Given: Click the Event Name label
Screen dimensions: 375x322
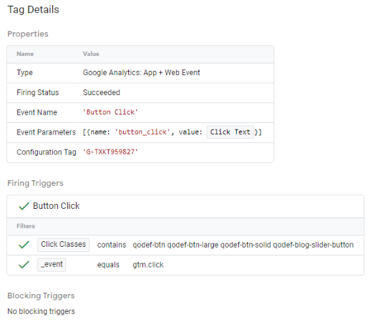Looking at the screenshot, I should pos(36,112).
